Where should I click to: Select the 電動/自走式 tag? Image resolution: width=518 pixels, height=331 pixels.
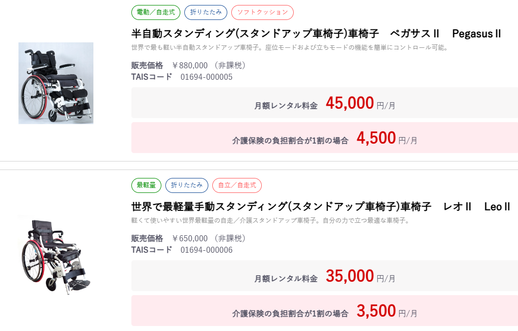coord(156,12)
